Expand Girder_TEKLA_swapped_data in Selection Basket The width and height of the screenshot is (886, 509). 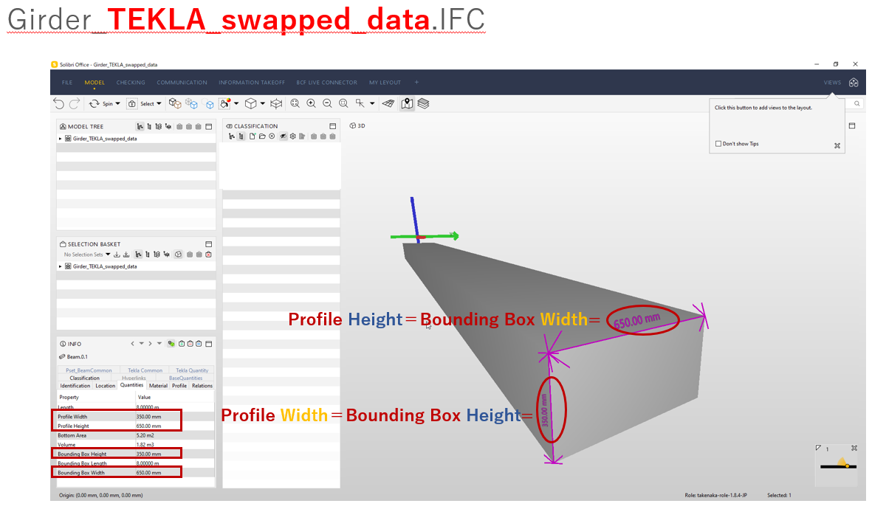[60, 266]
